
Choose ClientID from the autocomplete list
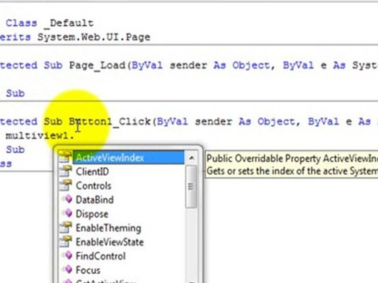click(x=92, y=172)
